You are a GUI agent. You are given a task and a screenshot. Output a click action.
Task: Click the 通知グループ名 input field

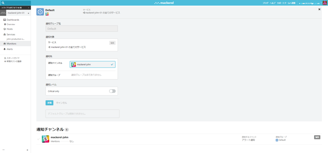[x=82, y=29]
